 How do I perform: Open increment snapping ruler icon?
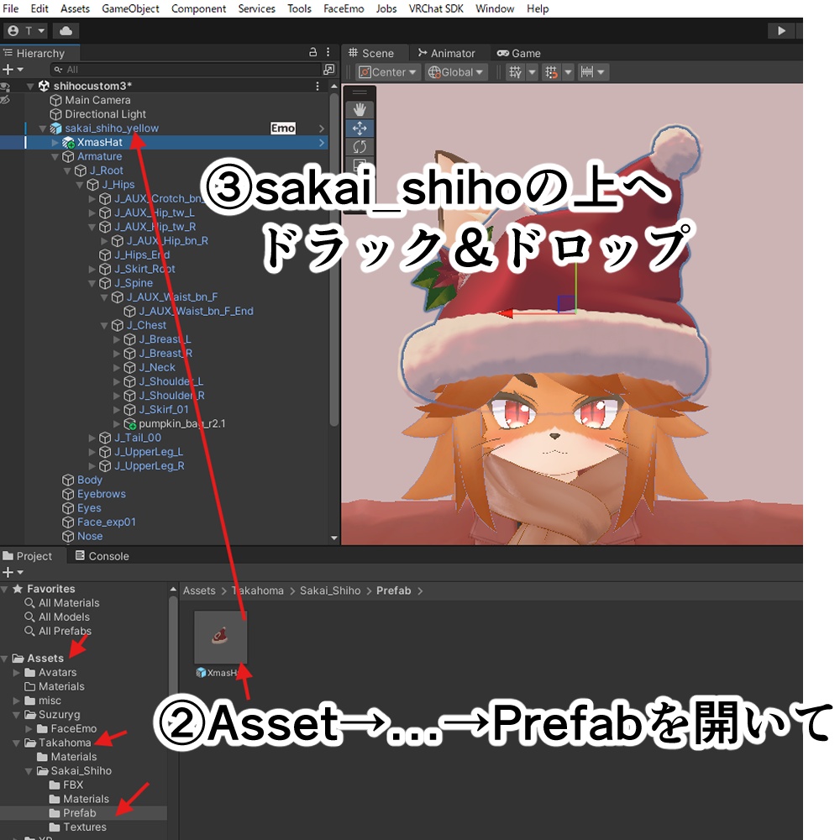tap(587, 72)
